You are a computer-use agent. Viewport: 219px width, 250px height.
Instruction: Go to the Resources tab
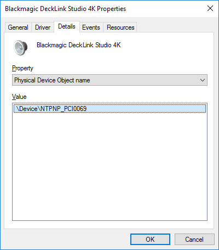click(120, 27)
